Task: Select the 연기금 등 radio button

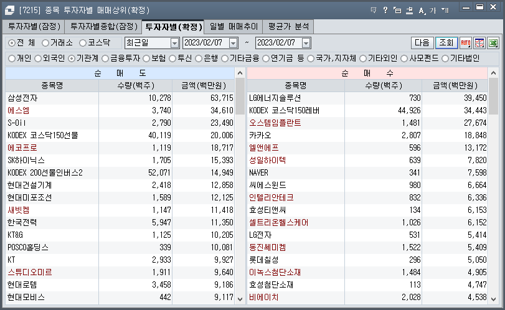Action: (266, 59)
